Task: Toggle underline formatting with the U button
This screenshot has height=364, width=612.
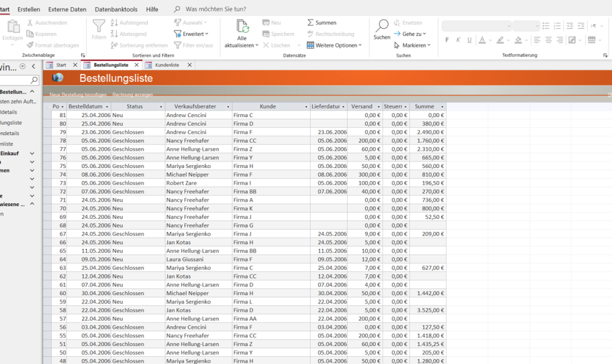Action: [470, 40]
